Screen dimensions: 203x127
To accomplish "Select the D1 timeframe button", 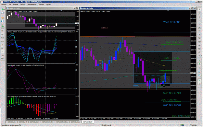I will point(2,52).
